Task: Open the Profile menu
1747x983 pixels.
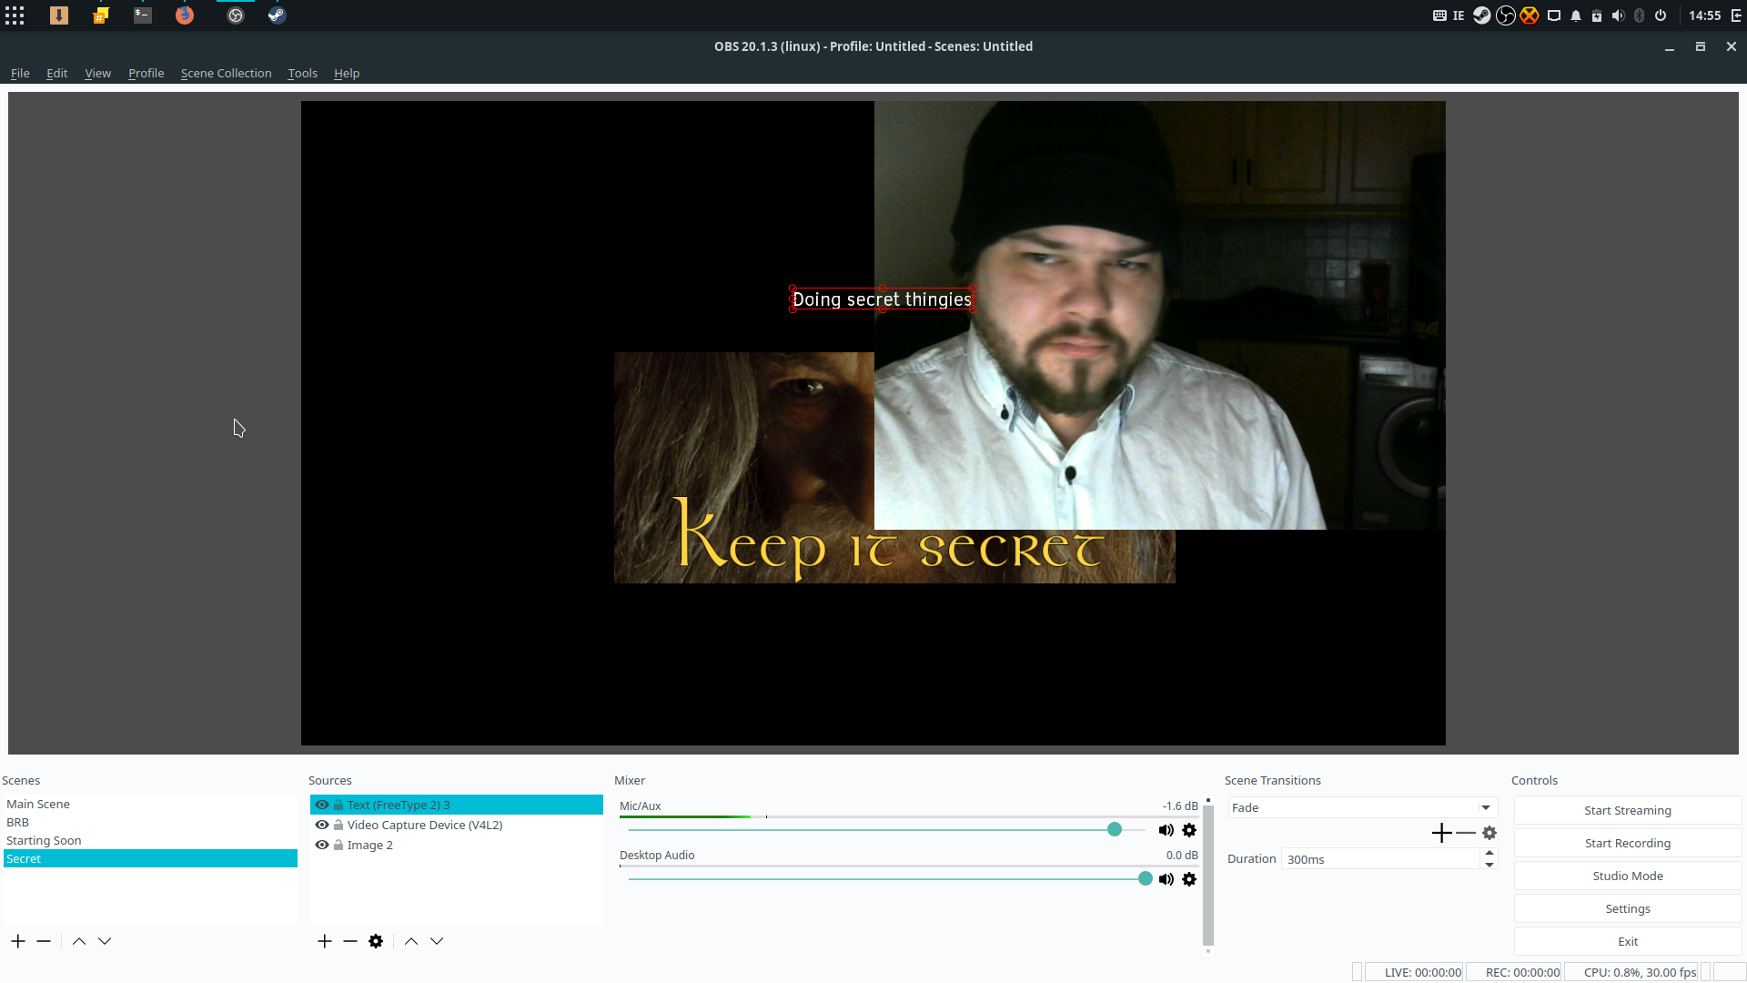Action: [146, 73]
